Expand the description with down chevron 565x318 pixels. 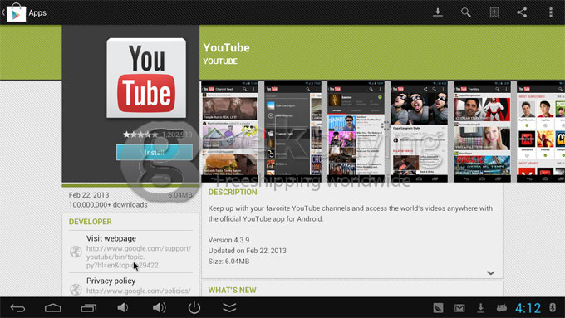tap(490, 272)
